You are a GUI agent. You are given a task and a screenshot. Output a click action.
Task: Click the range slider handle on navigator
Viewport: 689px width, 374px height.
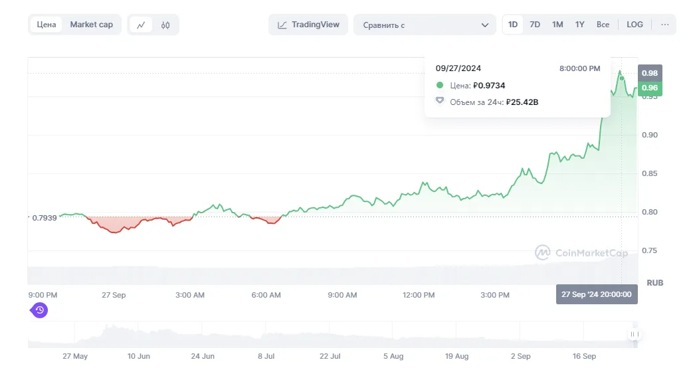[x=634, y=334]
